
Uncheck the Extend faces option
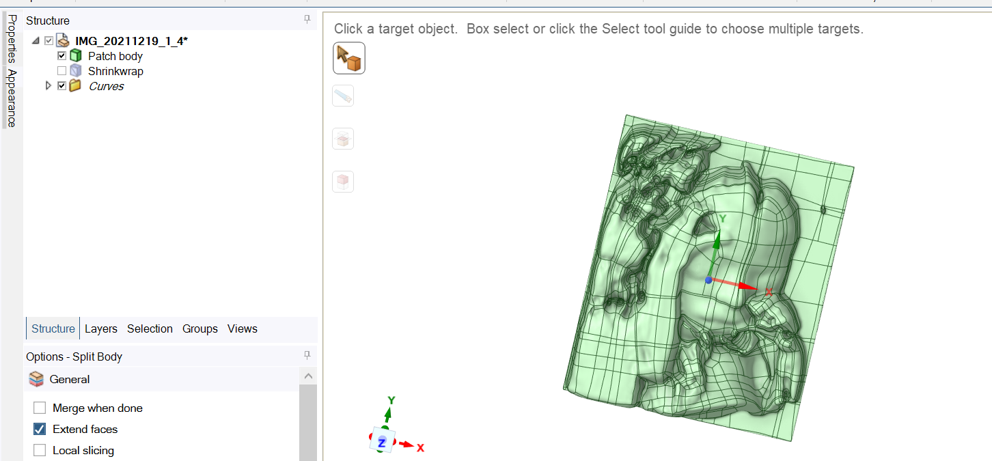tap(40, 429)
